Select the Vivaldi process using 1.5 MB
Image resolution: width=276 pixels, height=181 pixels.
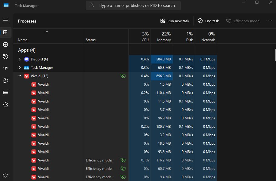(115, 84)
